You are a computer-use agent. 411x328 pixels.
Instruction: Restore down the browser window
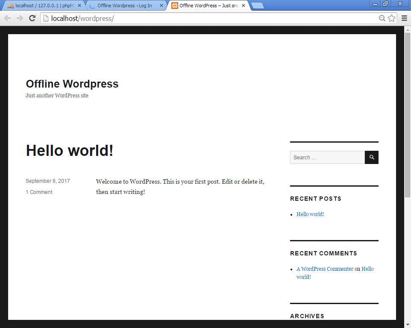(385, 4)
